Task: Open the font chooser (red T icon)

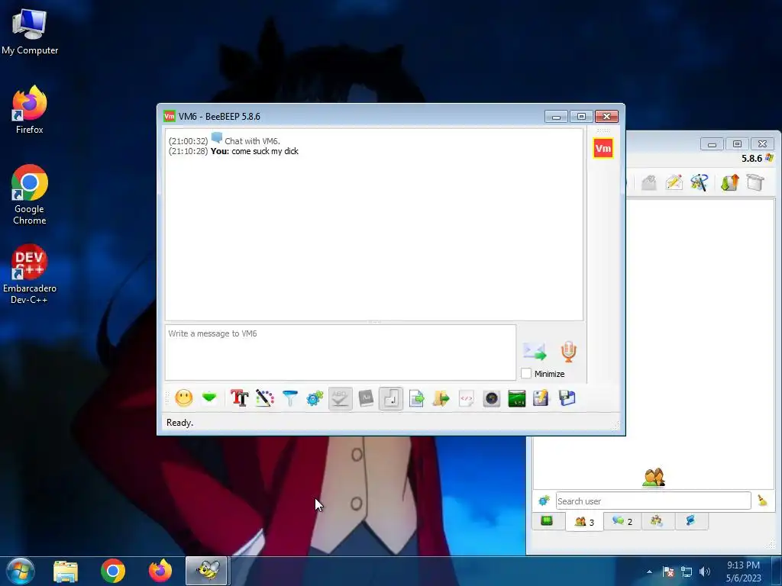Action: [x=239, y=398]
